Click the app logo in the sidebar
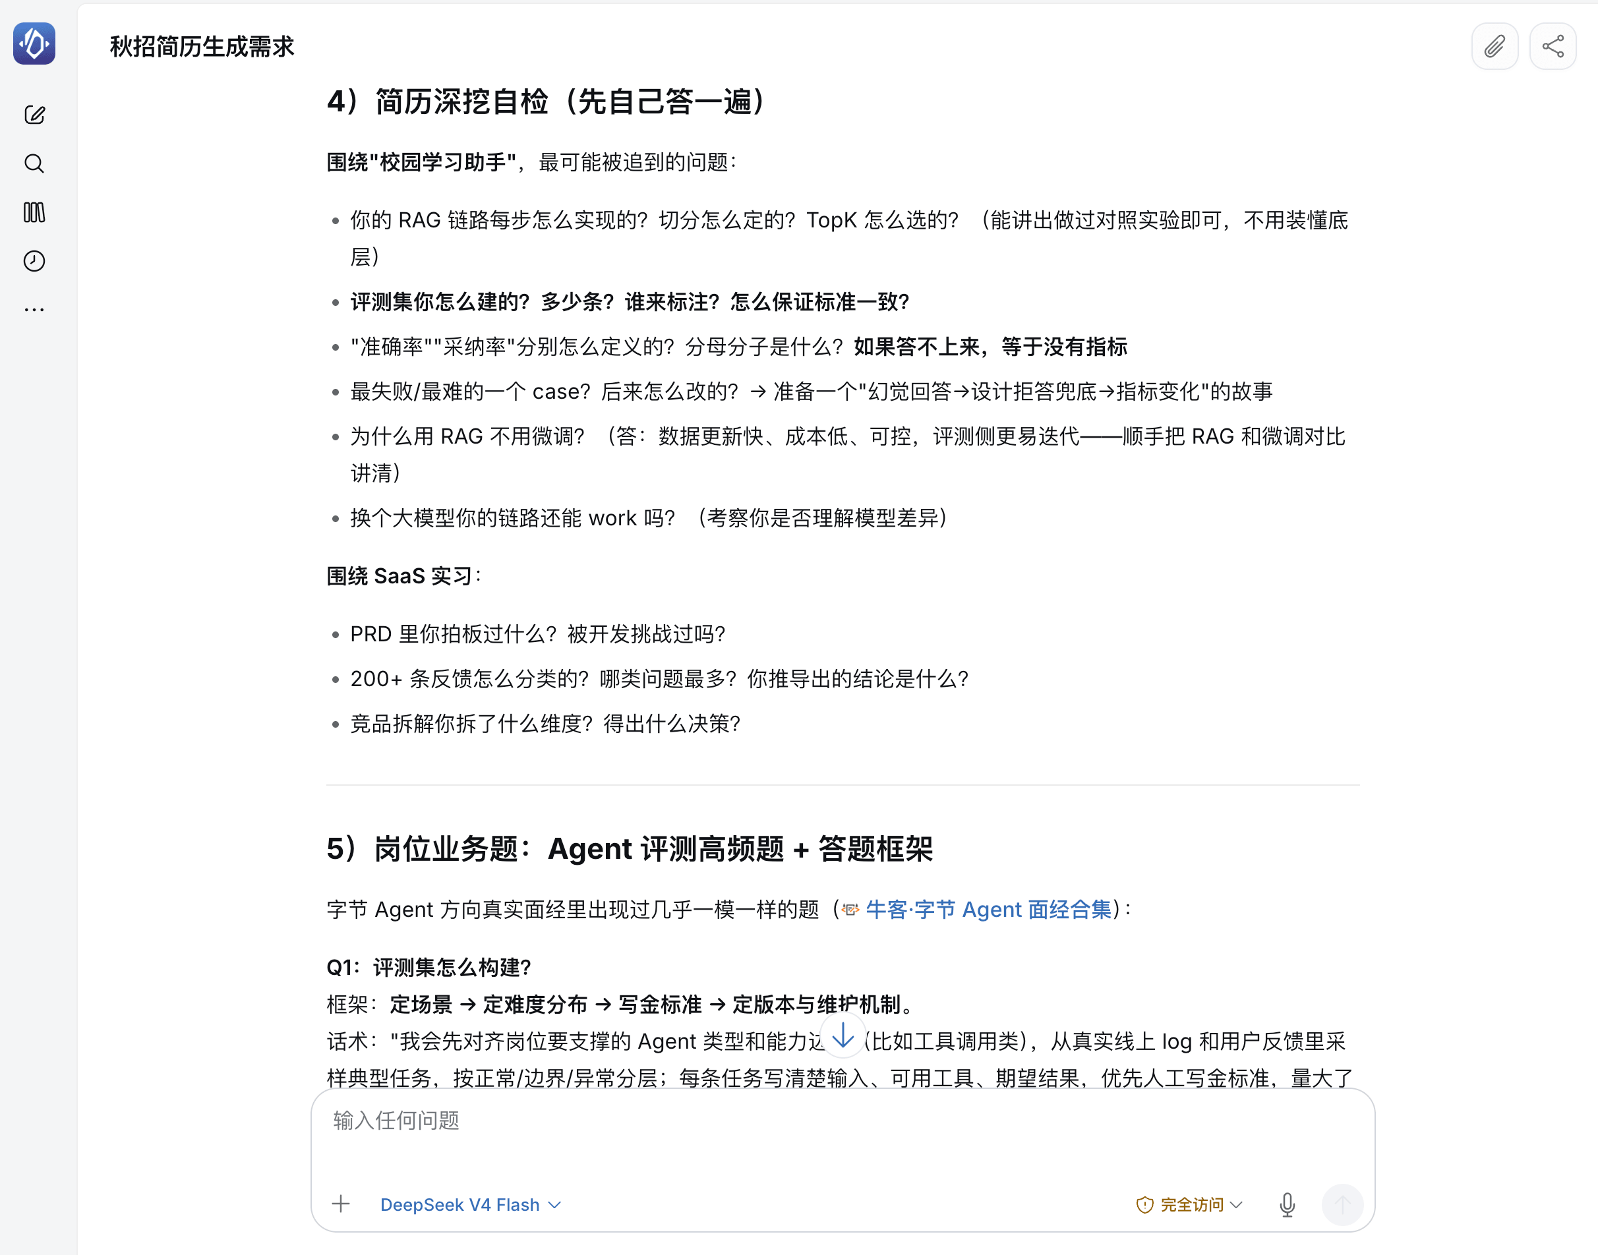Image resolution: width=1598 pixels, height=1255 pixels. click(34, 44)
